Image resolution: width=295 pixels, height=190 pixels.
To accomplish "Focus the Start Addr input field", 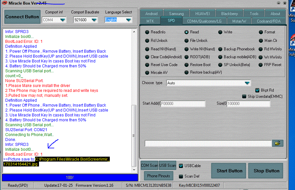I will pyautogui.click(x=183, y=104).
